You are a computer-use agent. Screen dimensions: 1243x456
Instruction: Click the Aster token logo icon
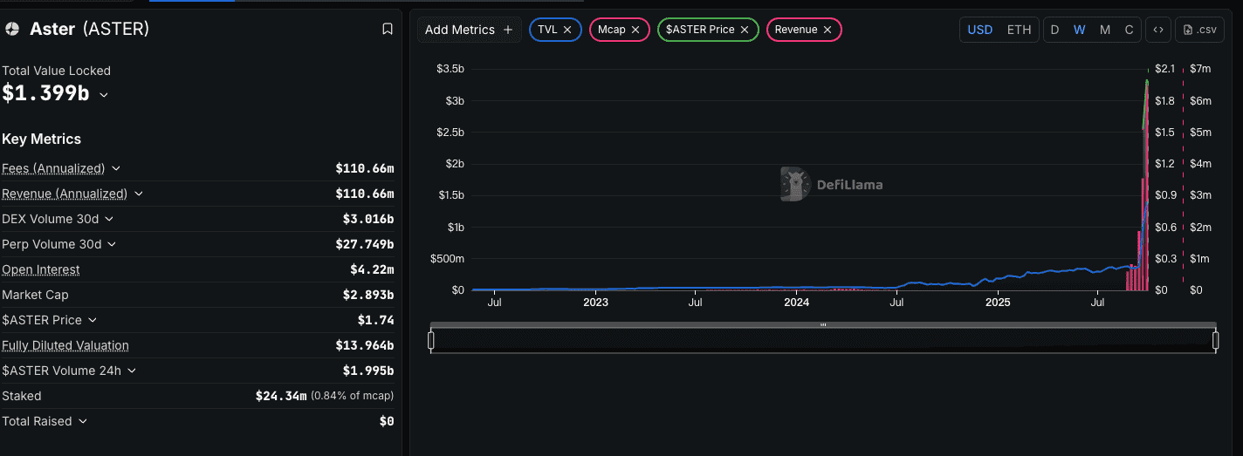pyautogui.click(x=12, y=29)
